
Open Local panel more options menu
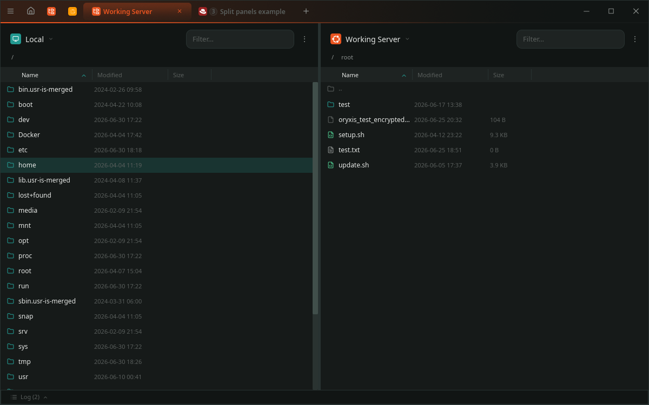pos(304,39)
